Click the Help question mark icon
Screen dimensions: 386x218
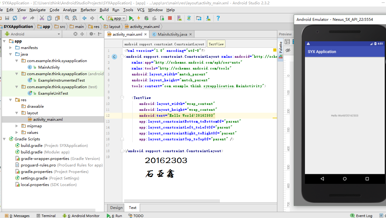click(x=218, y=18)
